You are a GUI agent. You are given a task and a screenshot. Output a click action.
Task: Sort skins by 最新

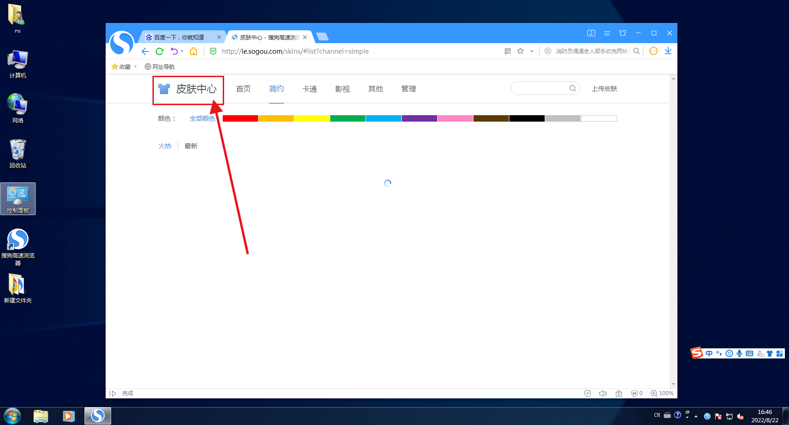[x=191, y=146]
